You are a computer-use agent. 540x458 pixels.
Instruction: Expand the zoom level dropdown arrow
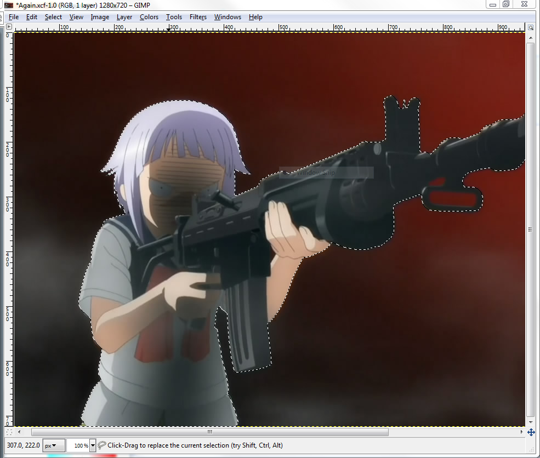tap(93, 445)
